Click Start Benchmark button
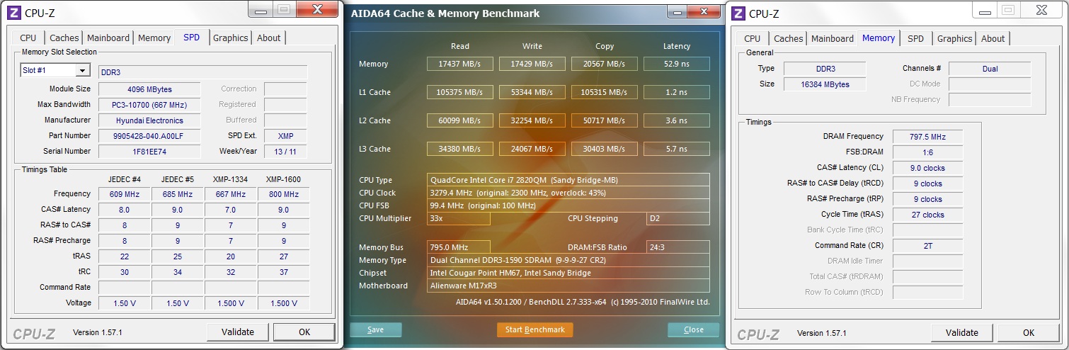This screenshot has height=350, width=1069. click(x=535, y=329)
